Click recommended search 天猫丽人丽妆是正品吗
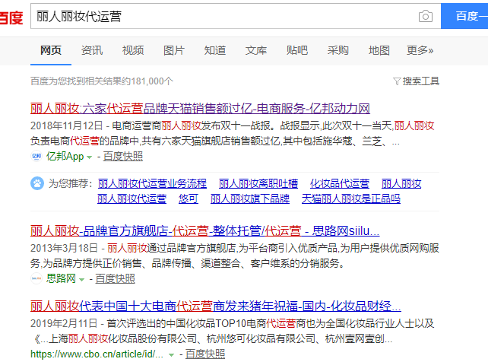Image resolution: width=488 pixels, height=362 pixels. 350,198
